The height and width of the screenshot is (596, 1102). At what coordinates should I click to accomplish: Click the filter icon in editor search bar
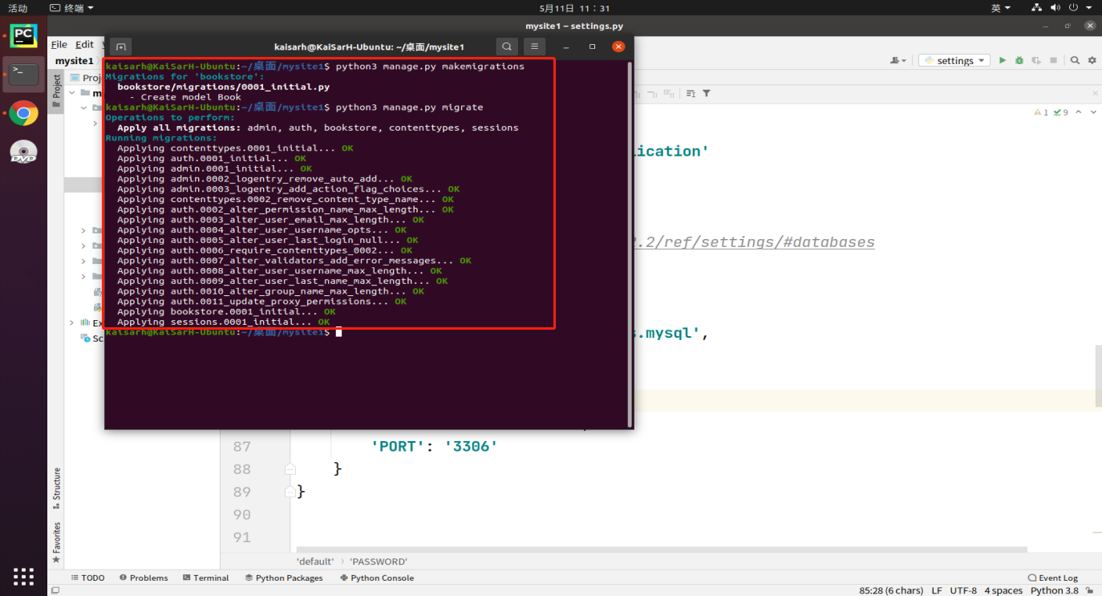707,94
